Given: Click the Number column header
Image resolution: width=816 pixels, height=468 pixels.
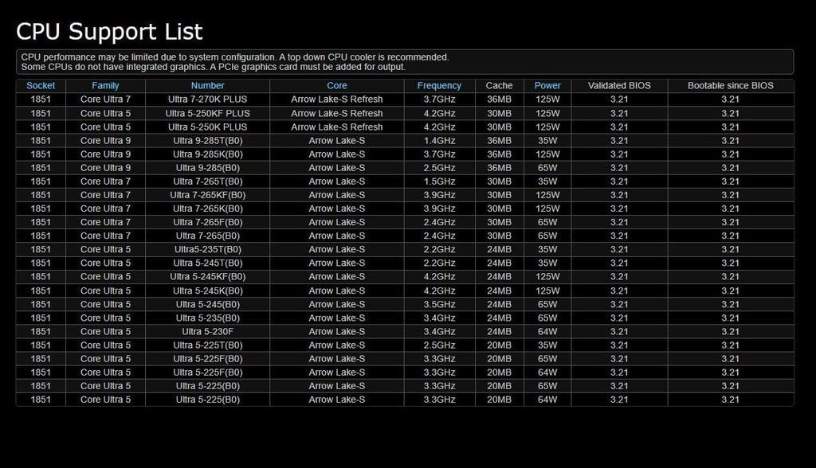Looking at the screenshot, I should 208,86.
